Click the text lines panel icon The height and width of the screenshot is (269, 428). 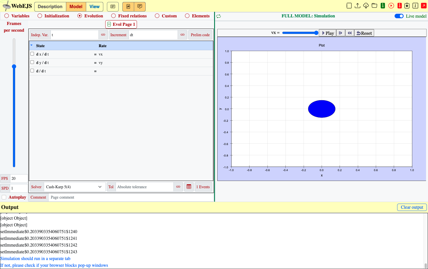[x=113, y=6]
